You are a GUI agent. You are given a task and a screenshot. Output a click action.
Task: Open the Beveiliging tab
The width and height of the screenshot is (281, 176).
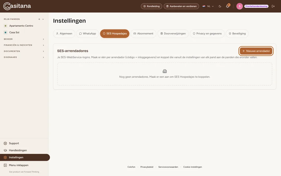tap(237, 34)
